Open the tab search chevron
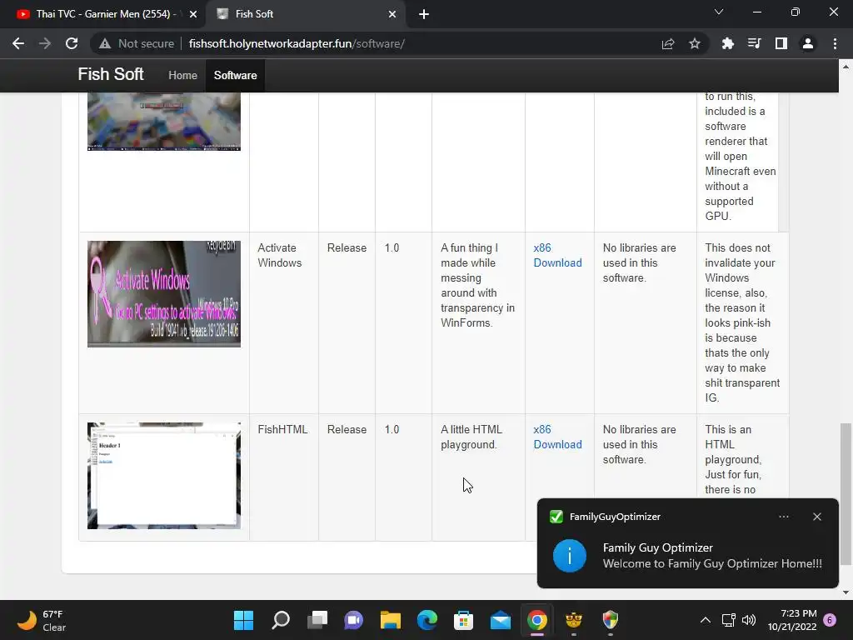 [719, 12]
